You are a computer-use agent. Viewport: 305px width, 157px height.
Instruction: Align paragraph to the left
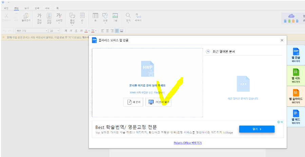point(102,31)
